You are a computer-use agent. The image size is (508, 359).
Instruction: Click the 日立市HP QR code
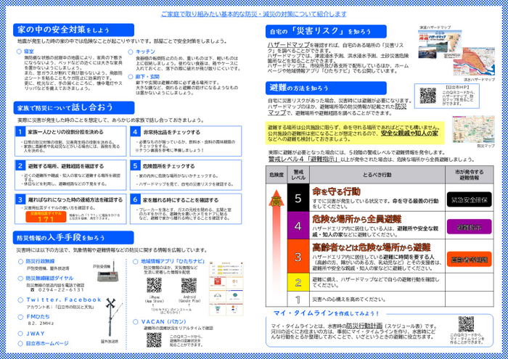coord(428,96)
